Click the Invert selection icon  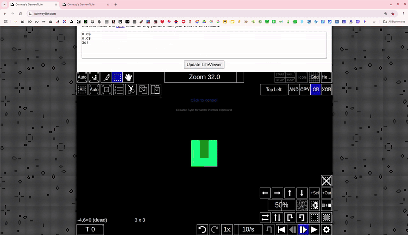(x=326, y=217)
